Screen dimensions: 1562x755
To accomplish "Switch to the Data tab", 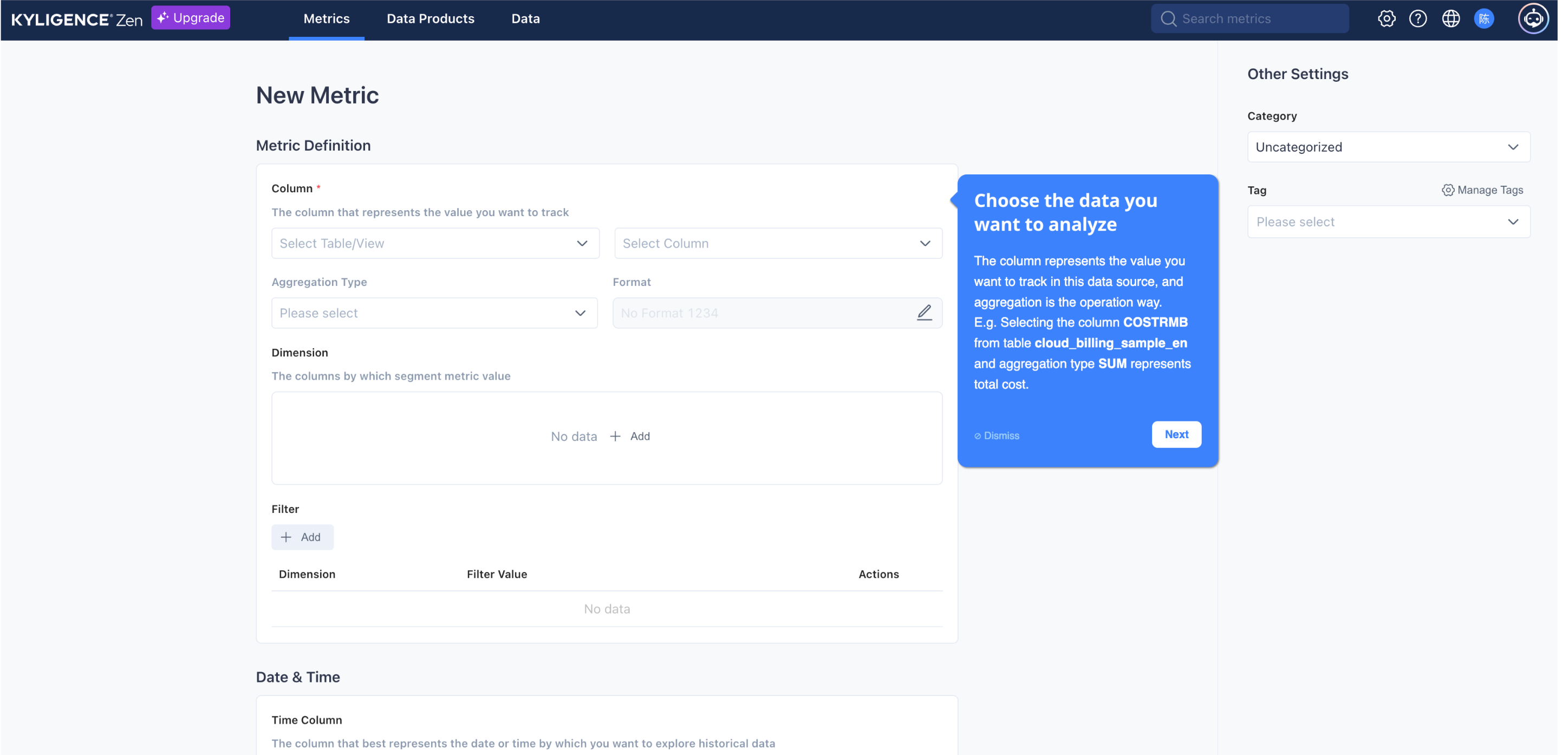I will coord(525,19).
